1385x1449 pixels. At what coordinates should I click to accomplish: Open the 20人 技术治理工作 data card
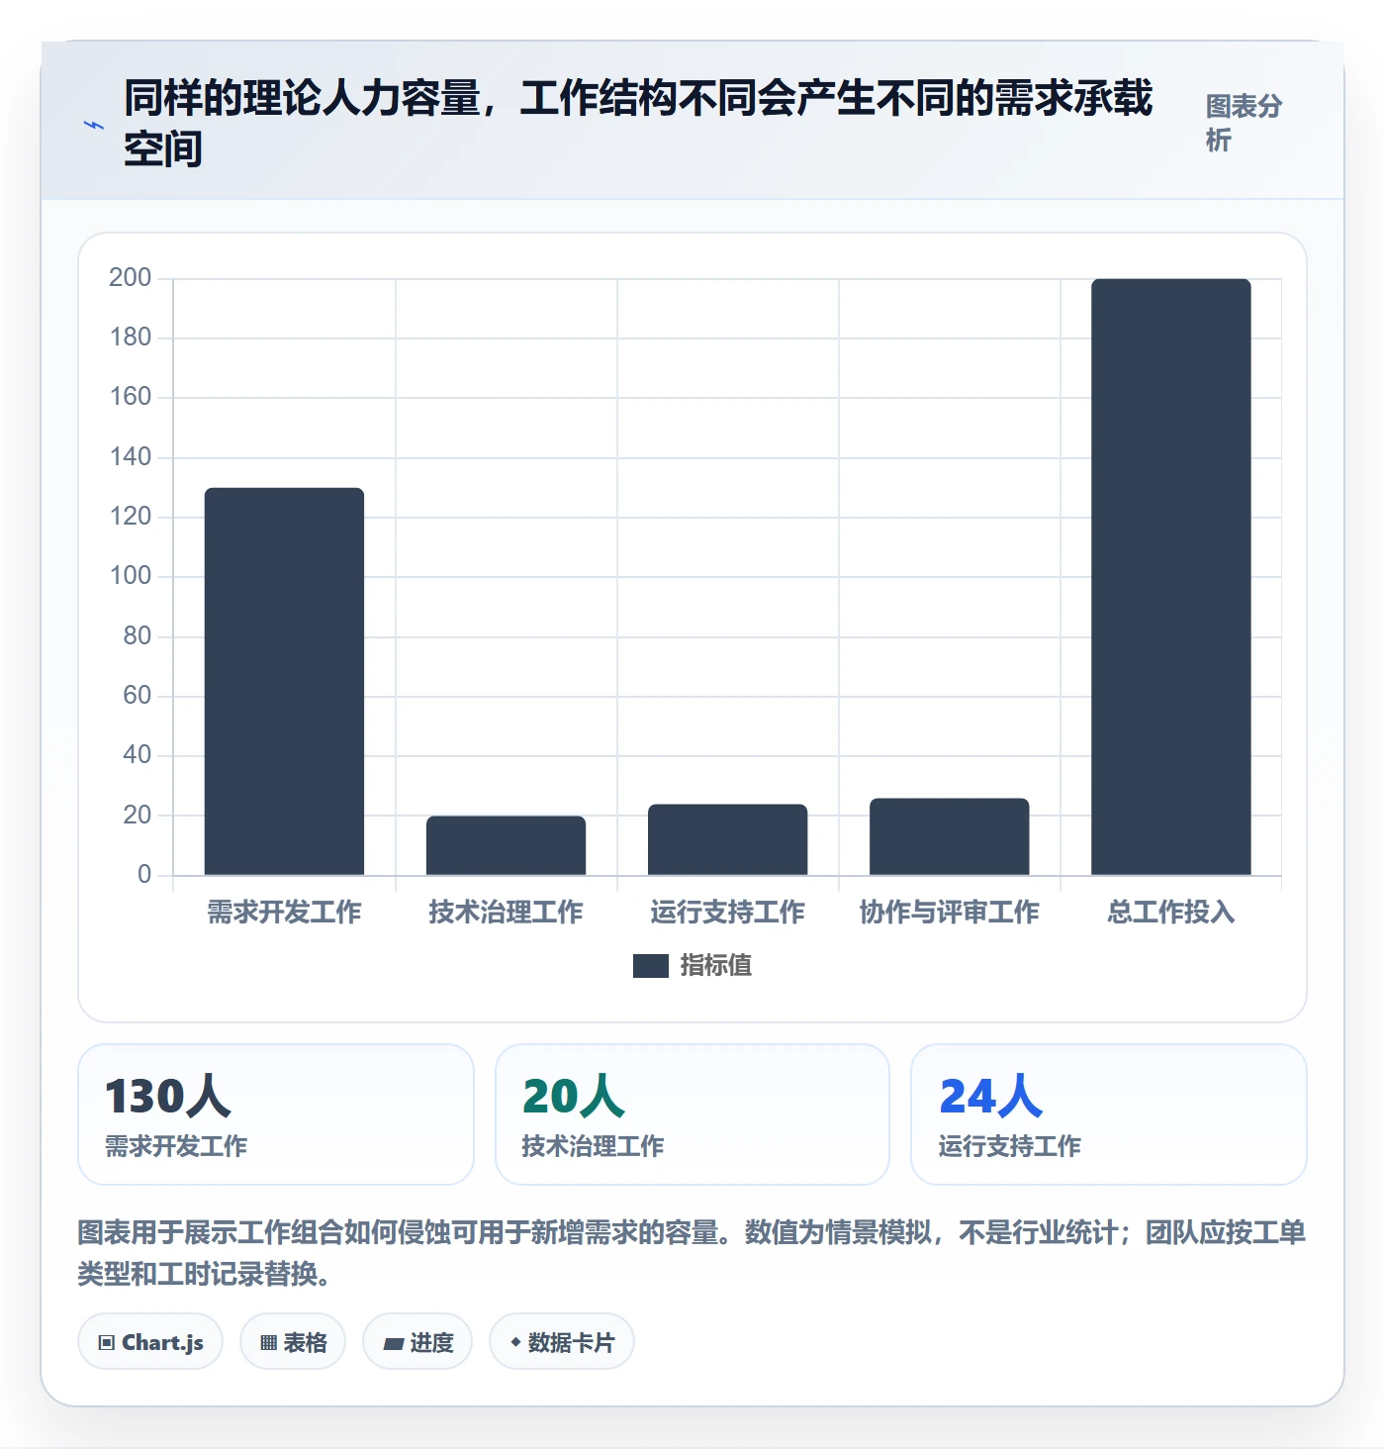(x=692, y=1114)
